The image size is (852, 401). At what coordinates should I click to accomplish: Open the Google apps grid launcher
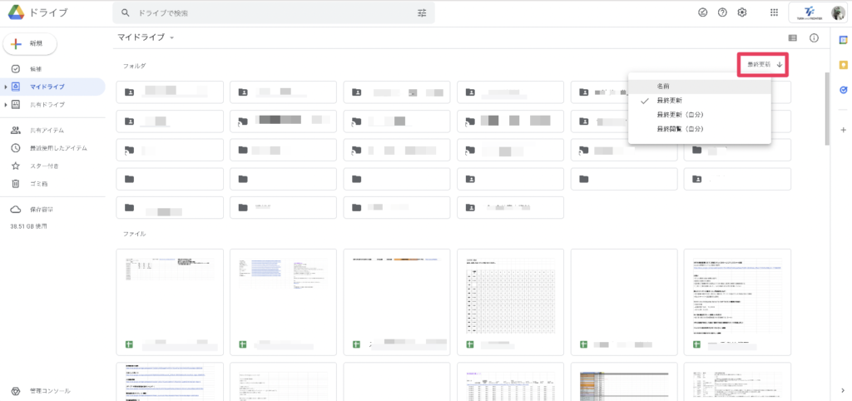tap(775, 12)
